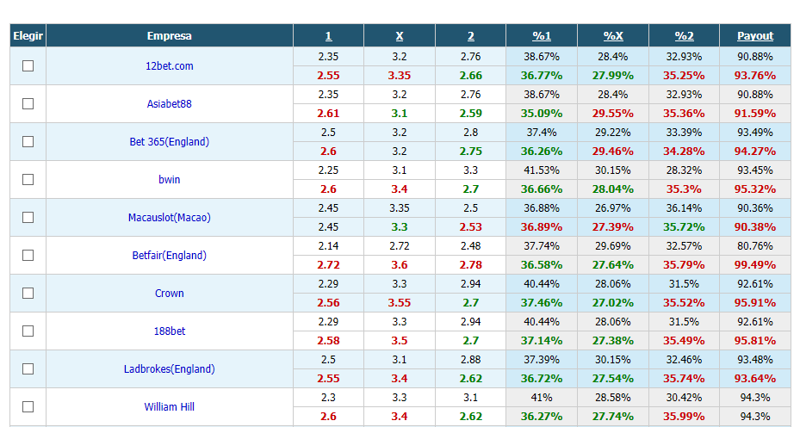Sort by the X column header
The width and height of the screenshot is (800, 427).
click(x=400, y=35)
